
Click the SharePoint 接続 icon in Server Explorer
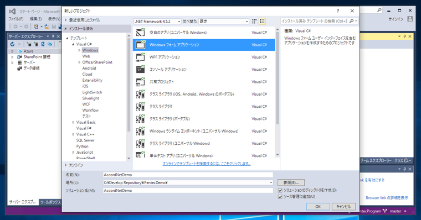pyautogui.click(x=19, y=57)
